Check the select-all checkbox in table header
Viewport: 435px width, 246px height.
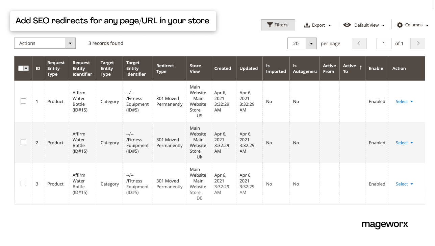(21, 68)
